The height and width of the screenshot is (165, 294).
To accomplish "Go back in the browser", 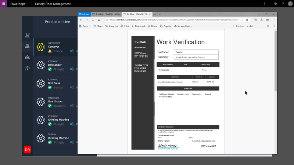I will point(81,20).
